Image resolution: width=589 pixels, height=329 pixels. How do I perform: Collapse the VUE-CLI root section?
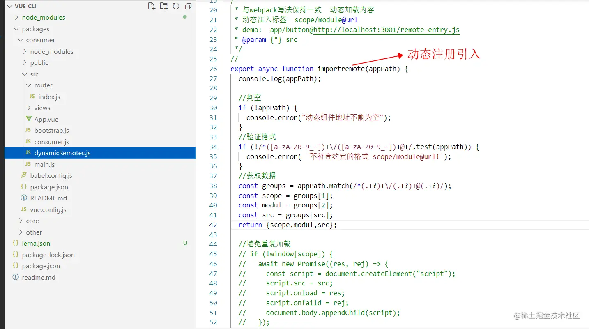9,6
